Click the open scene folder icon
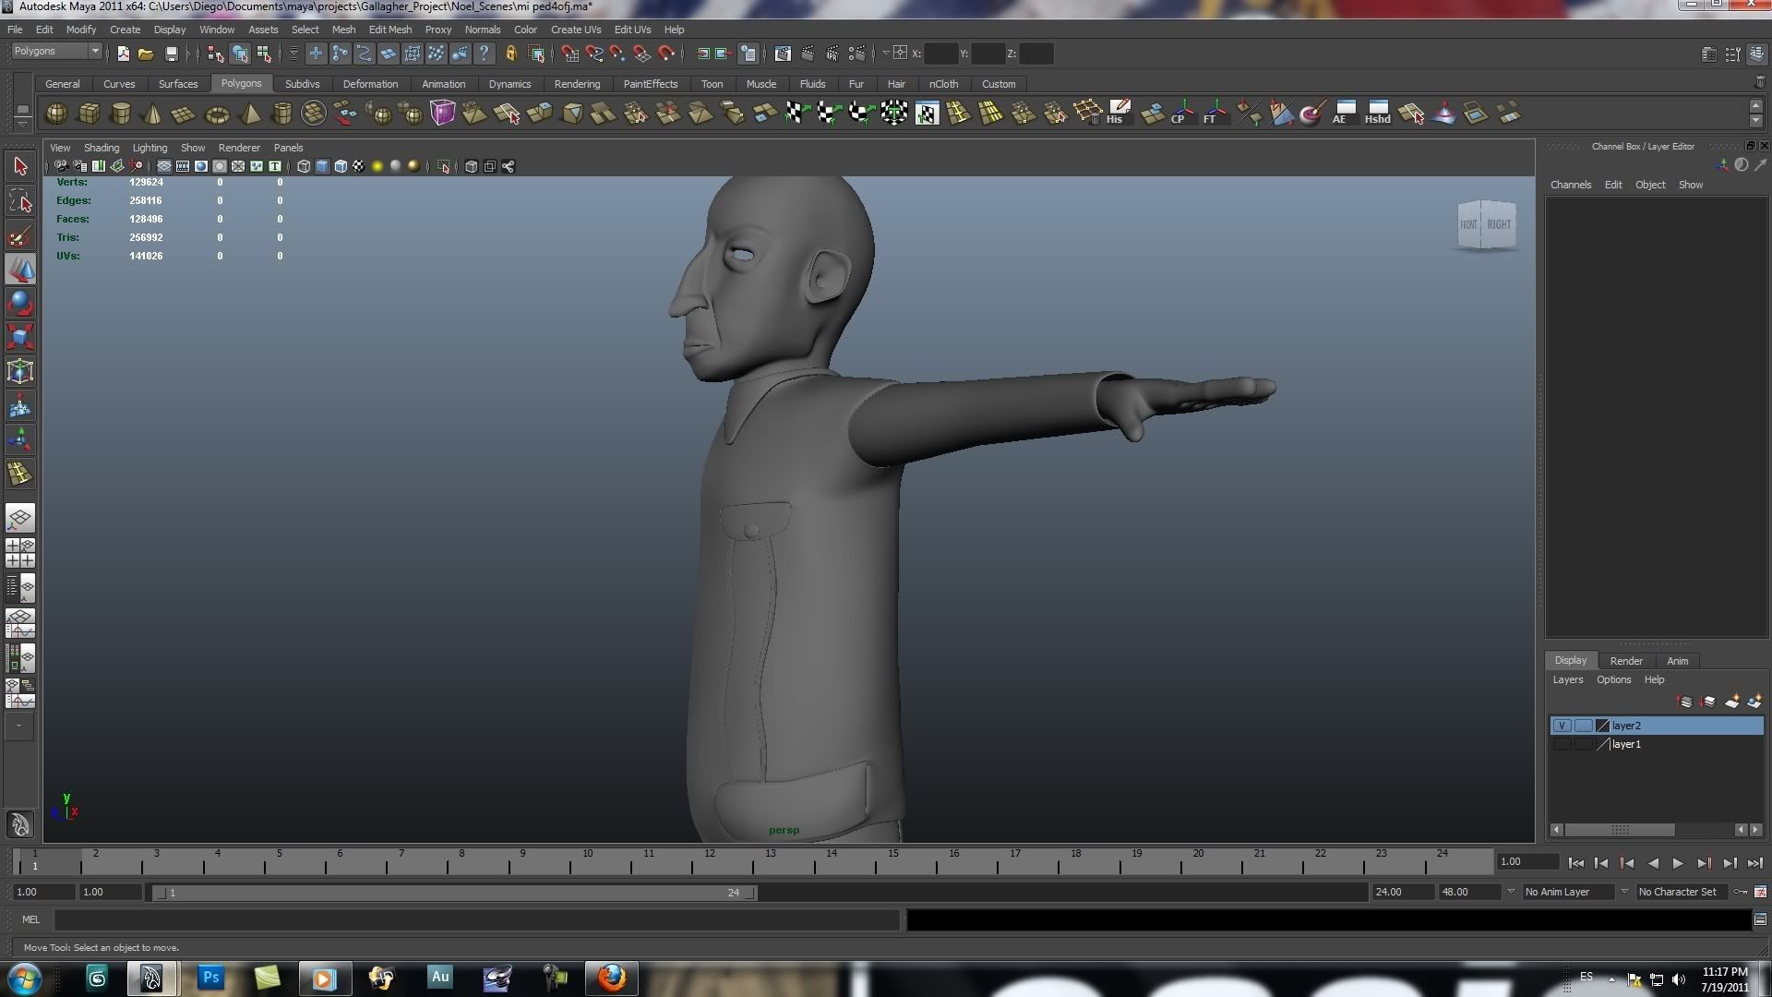The height and width of the screenshot is (997, 1772). [x=146, y=54]
